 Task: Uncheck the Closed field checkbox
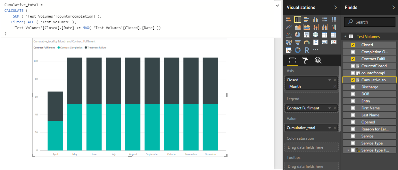353,45
